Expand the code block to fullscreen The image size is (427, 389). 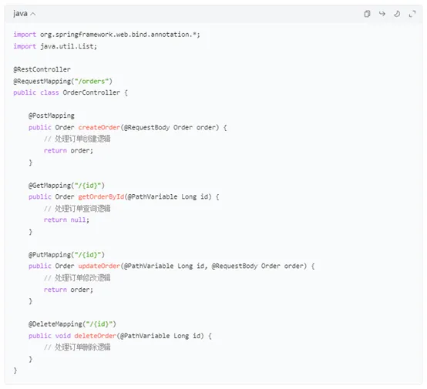click(x=412, y=14)
